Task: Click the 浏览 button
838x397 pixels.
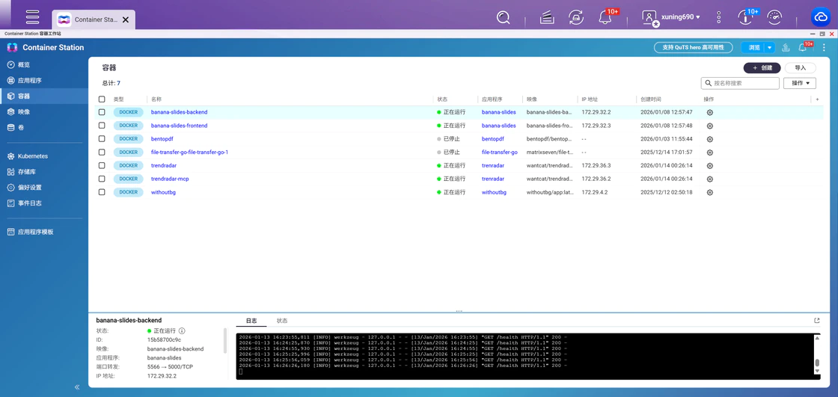Action: coord(753,47)
